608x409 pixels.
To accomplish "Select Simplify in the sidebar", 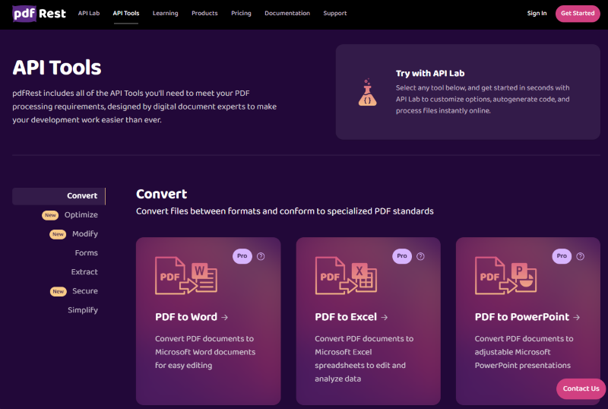I will [83, 309].
